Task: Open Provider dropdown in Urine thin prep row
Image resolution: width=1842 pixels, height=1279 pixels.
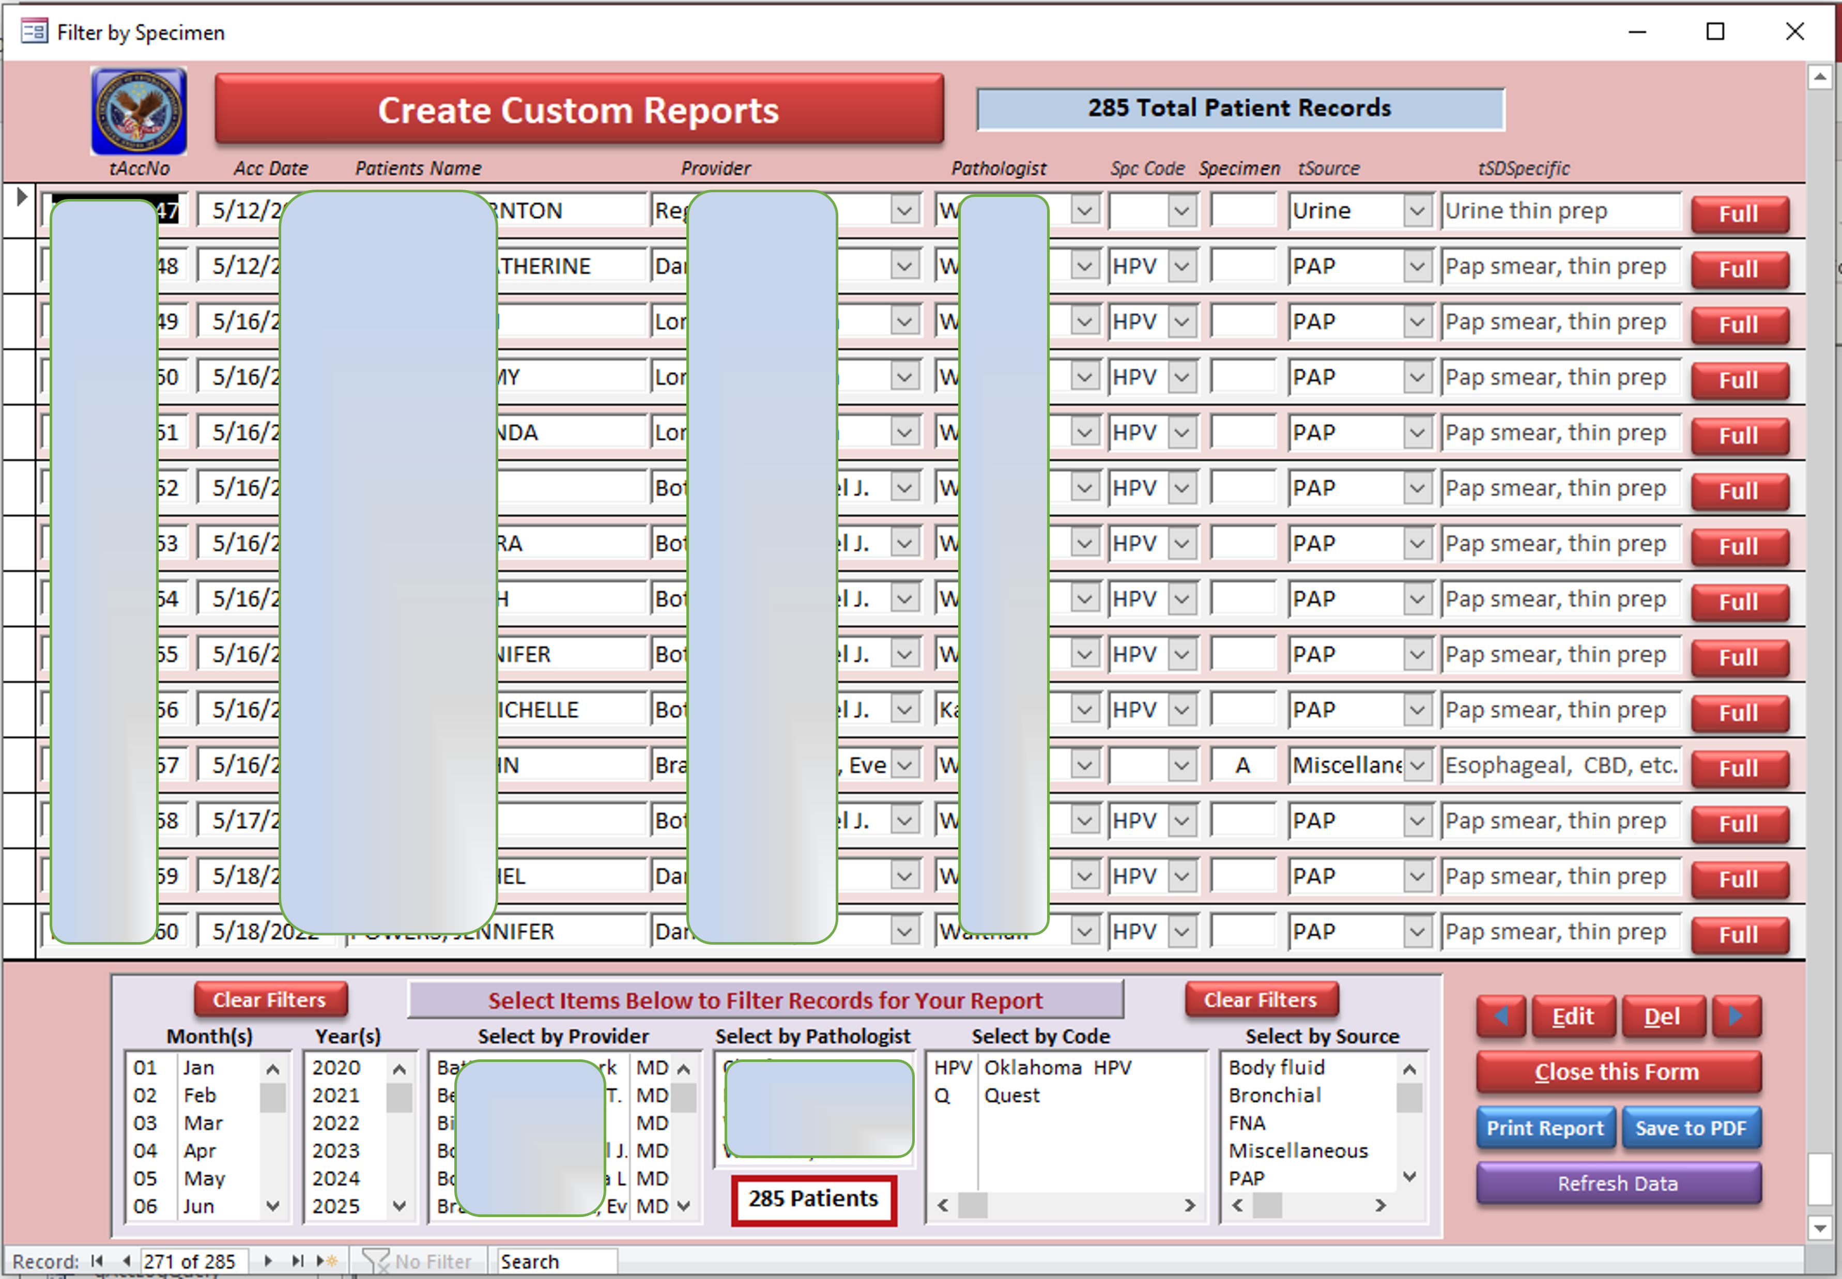Action: click(904, 211)
